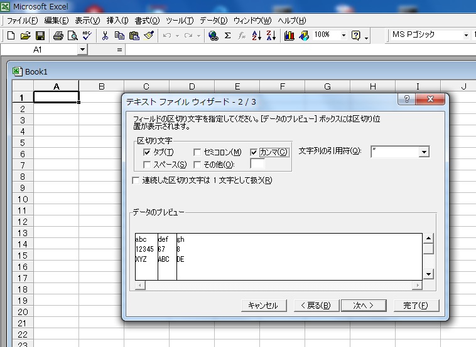Open the zoom 100% dropdown

pyautogui.click(x=343, y=36)
